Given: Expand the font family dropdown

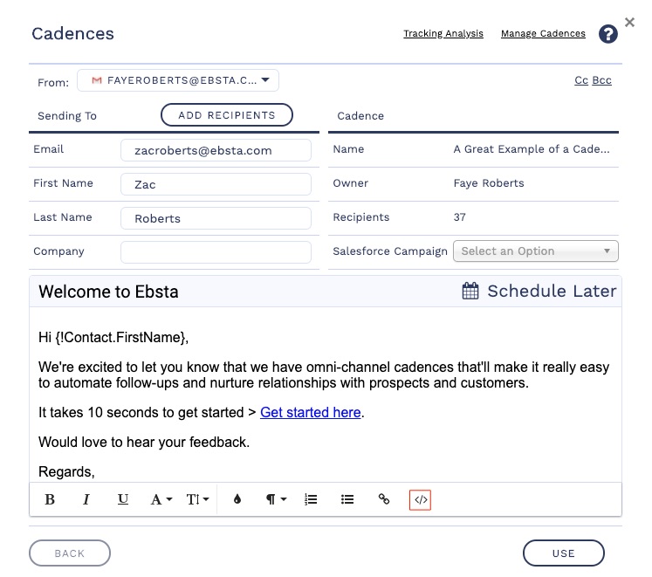Looking at the screenshot, I should coord(161,499).
